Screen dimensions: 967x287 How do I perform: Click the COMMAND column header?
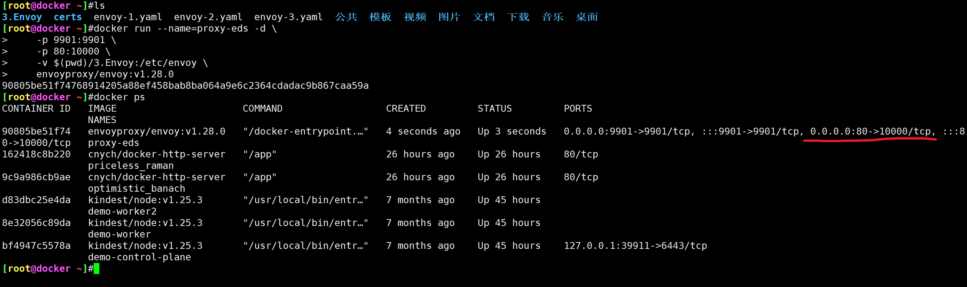click(x=263, y=109)
